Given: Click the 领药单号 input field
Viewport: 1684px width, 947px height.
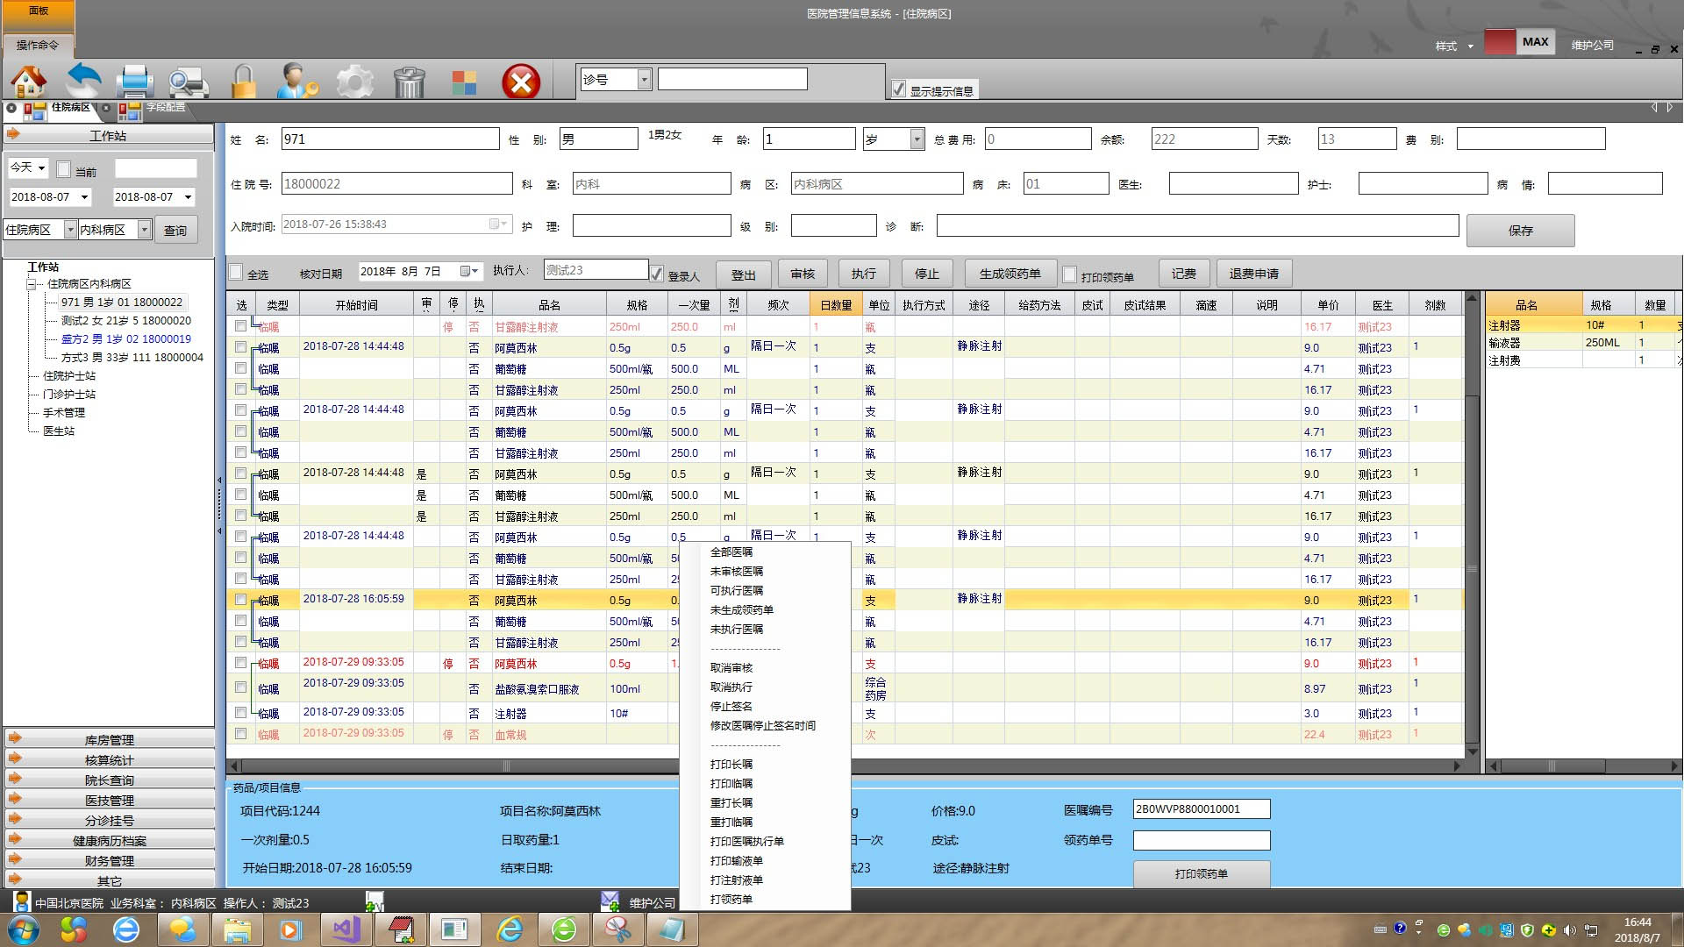Looking at the screenshot, I should click(1201, 840).
